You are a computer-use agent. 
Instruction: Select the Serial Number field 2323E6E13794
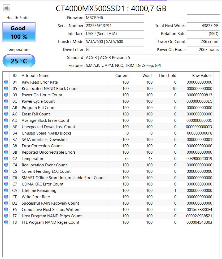click(x=114, y=25)
